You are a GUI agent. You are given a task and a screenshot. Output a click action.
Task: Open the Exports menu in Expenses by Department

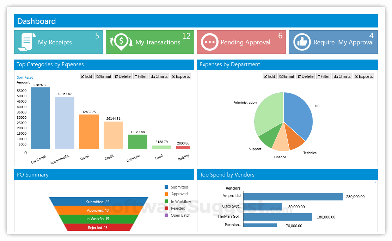pyautogui.click(x=363, y=76)
